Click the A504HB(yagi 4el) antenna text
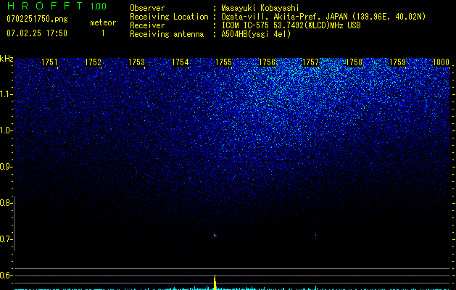Screen dimensions: 456x290 (256, 34)
